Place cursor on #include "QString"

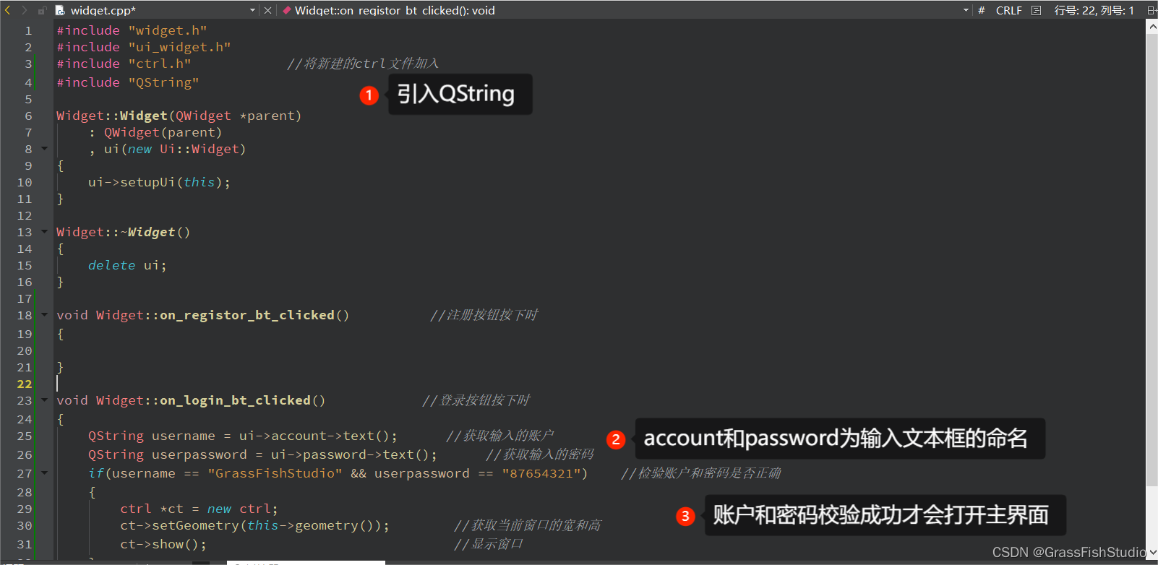tap(128, 82)
